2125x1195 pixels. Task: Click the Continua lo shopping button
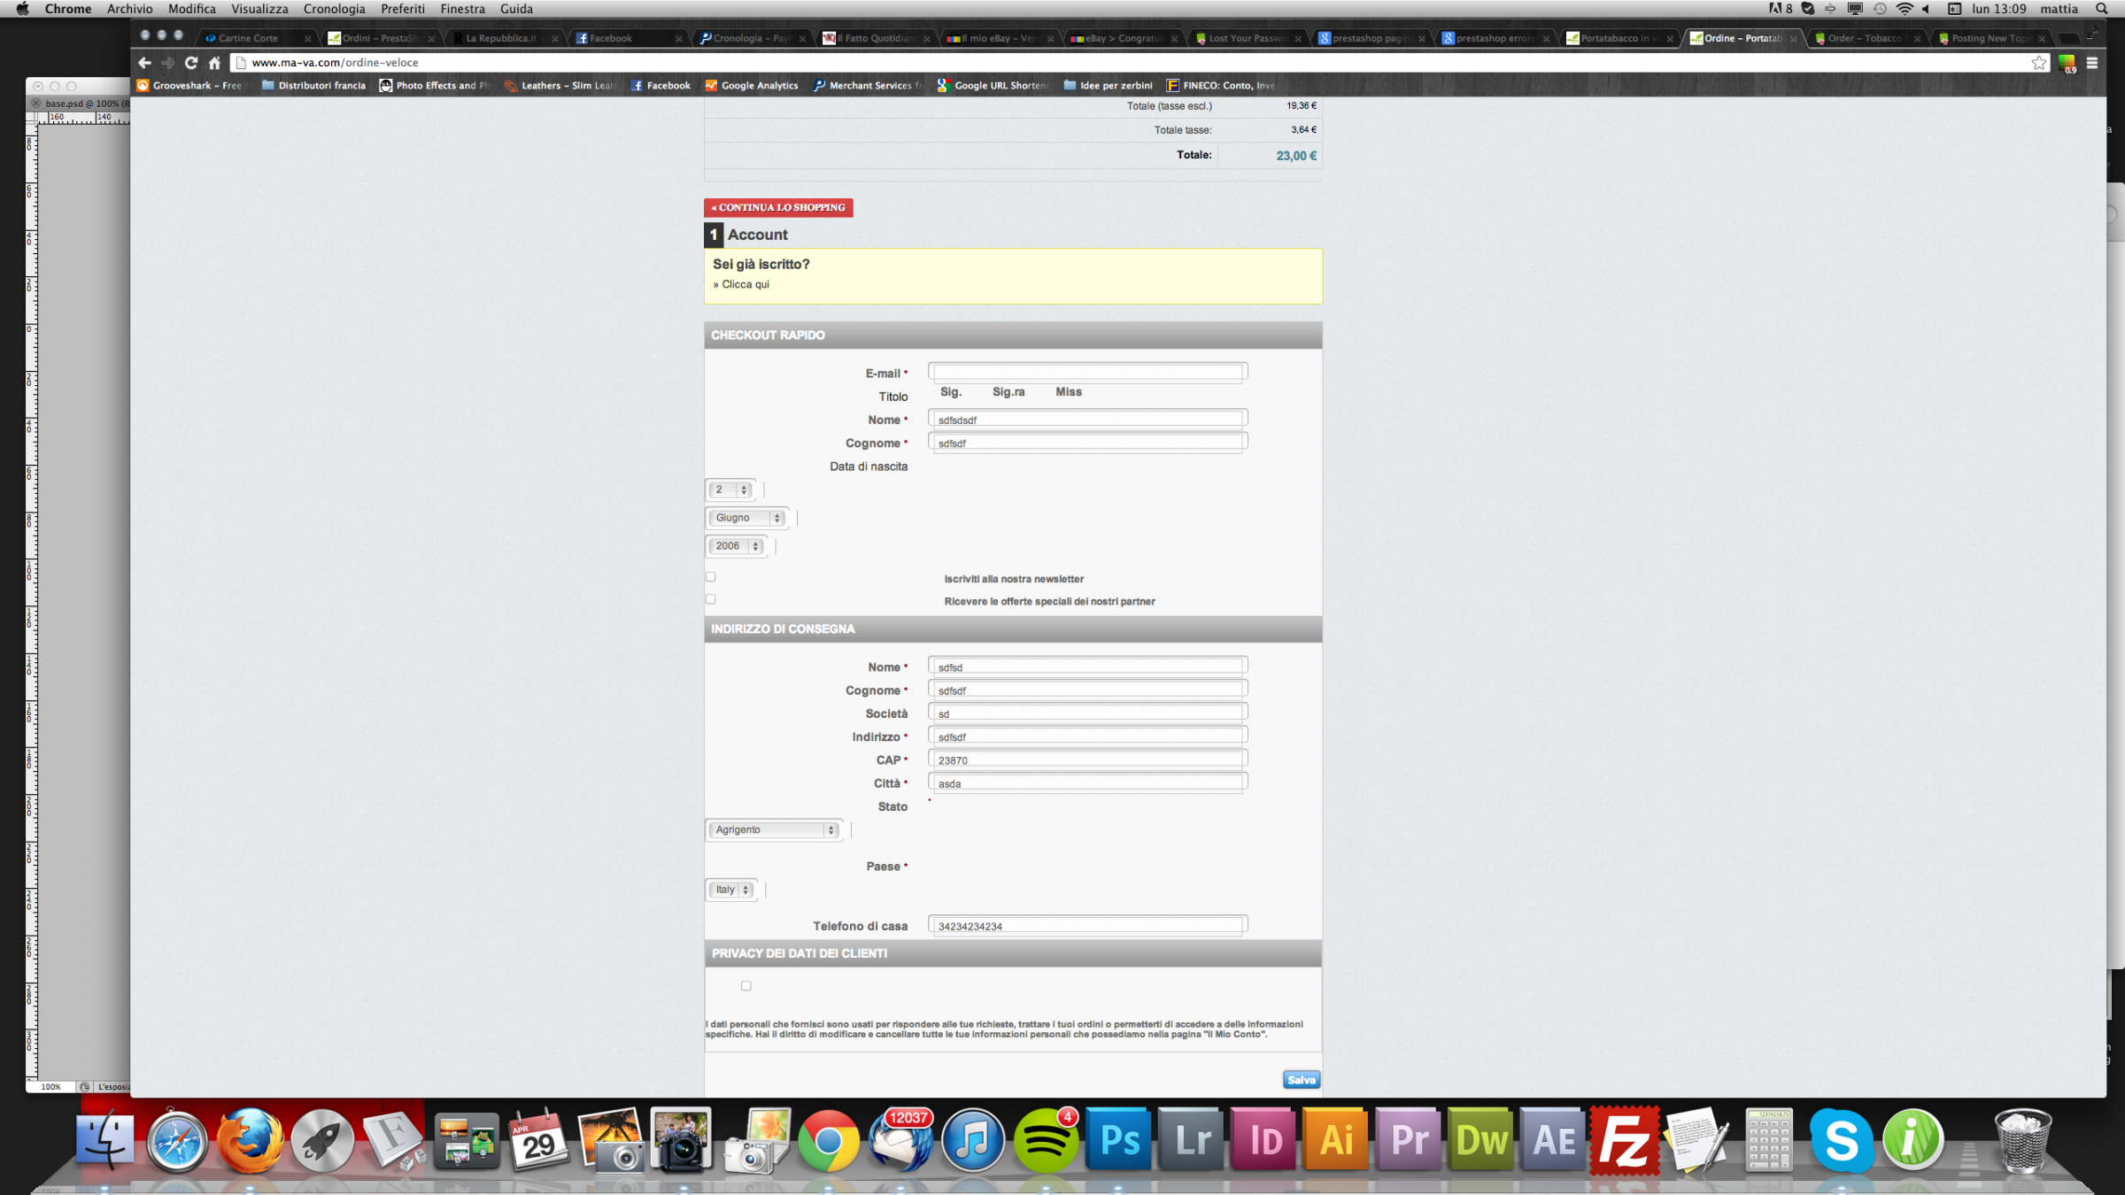[778, 207]
